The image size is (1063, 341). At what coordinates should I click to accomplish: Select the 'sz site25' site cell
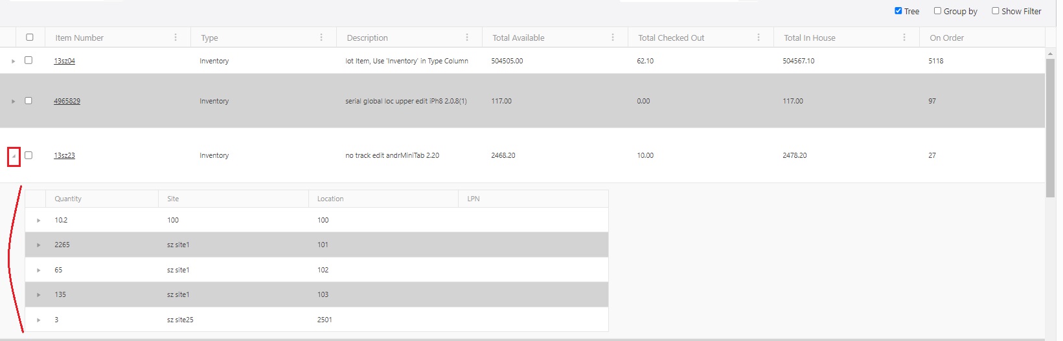point(180,320)
